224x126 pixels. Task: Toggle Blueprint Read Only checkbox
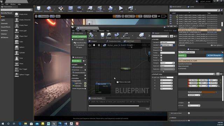[x=161, y=50]
